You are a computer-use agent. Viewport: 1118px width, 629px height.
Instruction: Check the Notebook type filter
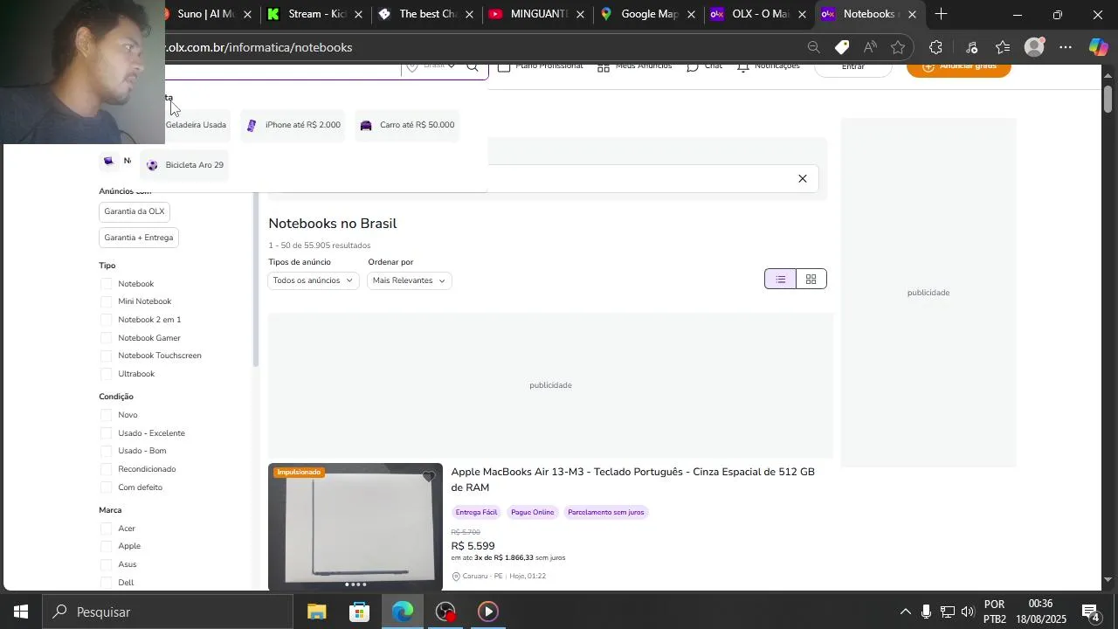[107, 284]
